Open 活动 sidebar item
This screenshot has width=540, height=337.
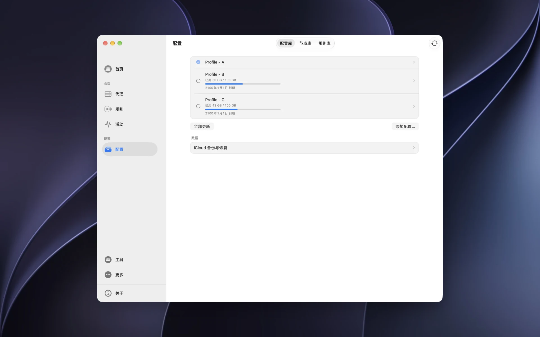[130, 124]
